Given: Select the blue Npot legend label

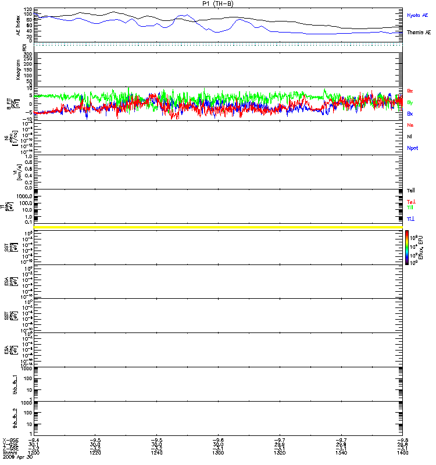Looking at the screenshot, I should click(x=412, y=148).
